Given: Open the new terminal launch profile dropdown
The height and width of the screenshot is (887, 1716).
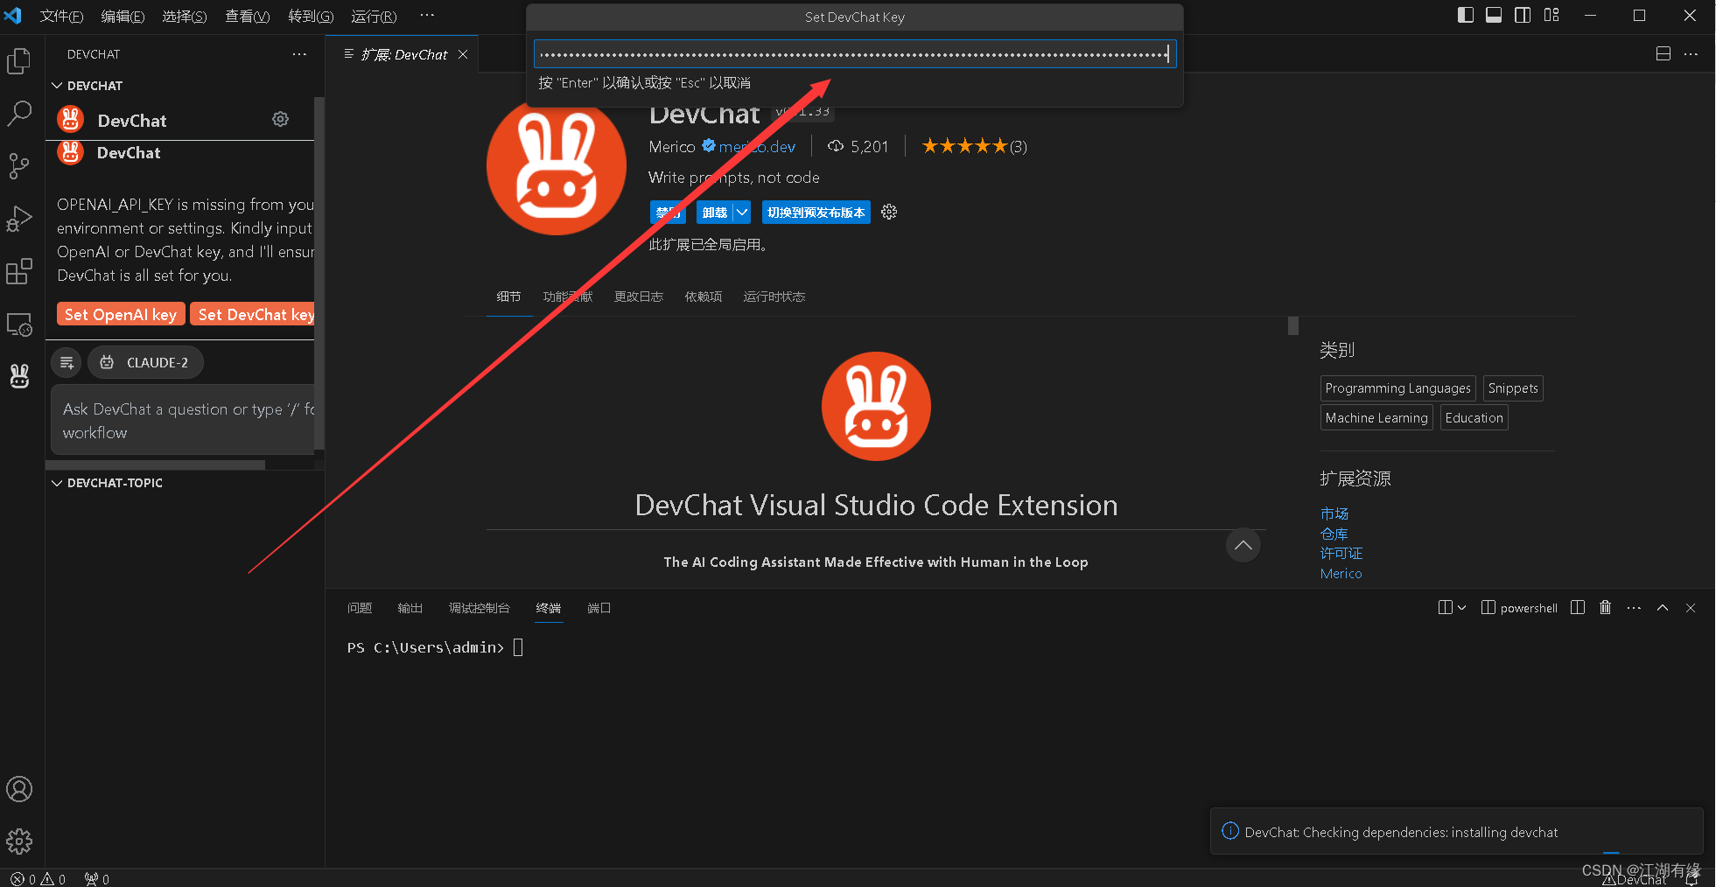Looking at the screenshot, I should pos(1461,608).
